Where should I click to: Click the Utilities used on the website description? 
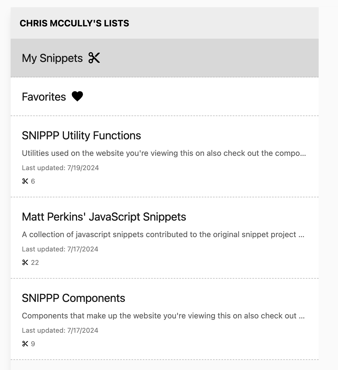[164, 153]
